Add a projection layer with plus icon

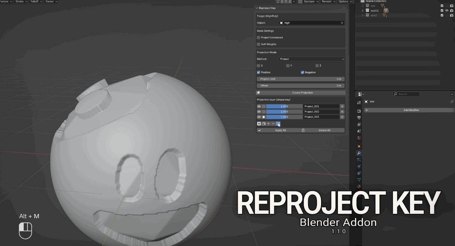pyautogui.click(x=268, y=124)
